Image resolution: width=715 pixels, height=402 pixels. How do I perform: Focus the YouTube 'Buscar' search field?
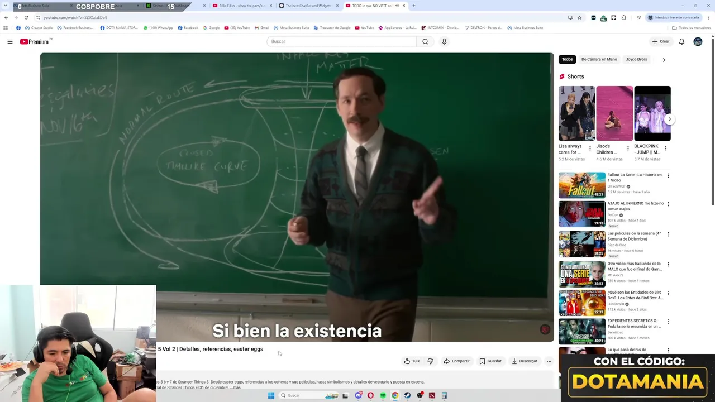tap(342, 41)
